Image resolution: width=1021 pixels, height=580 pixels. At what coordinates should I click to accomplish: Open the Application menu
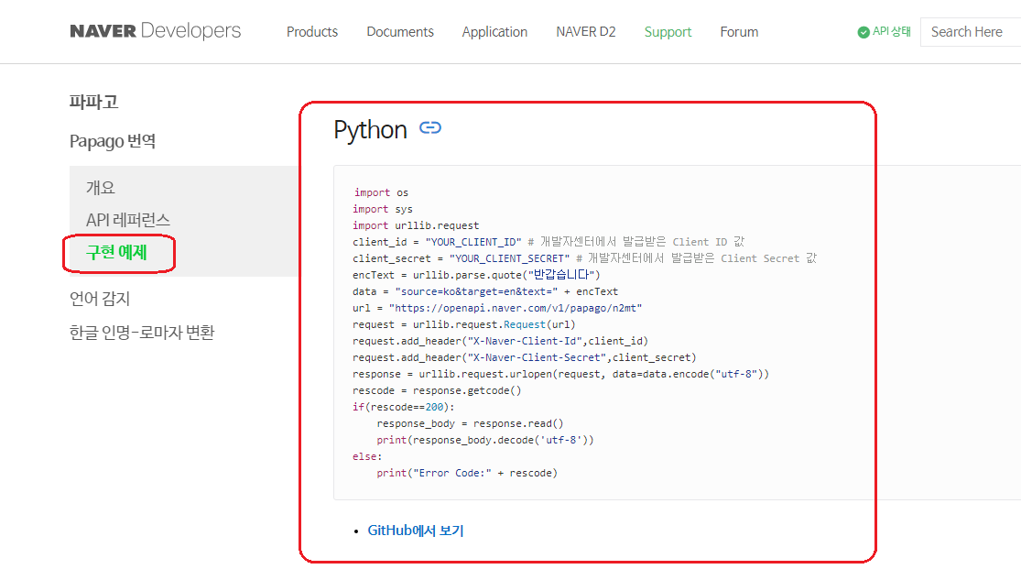pos(494,32)
